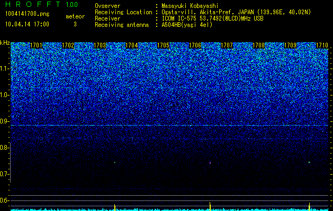Viewport: 333px width, 211px height.
Task: Click the 0.6 frequency axis label
Action: [x=4, y=200]
